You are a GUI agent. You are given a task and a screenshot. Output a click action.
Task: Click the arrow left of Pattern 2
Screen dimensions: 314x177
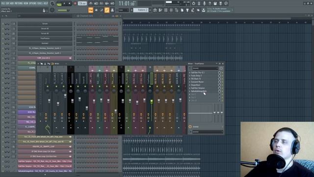coord(132,10)
